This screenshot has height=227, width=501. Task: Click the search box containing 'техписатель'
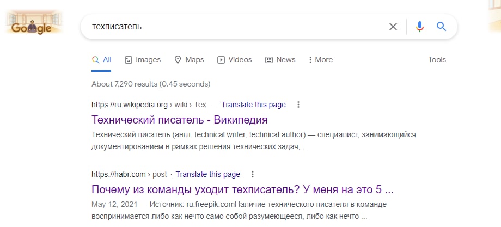point(234,27)
